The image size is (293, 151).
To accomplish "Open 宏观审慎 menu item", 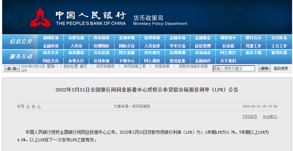I will 127,38.
